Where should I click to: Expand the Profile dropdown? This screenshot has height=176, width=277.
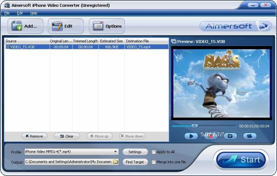116,152
